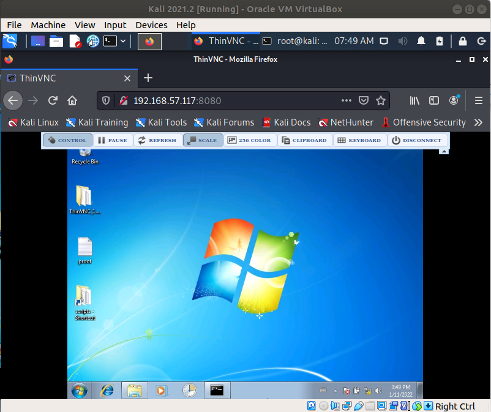Viewport: 491px width, 412px height.
Task: Open the VirtualBox Machine menu
Action: click(x=48, y=25)
